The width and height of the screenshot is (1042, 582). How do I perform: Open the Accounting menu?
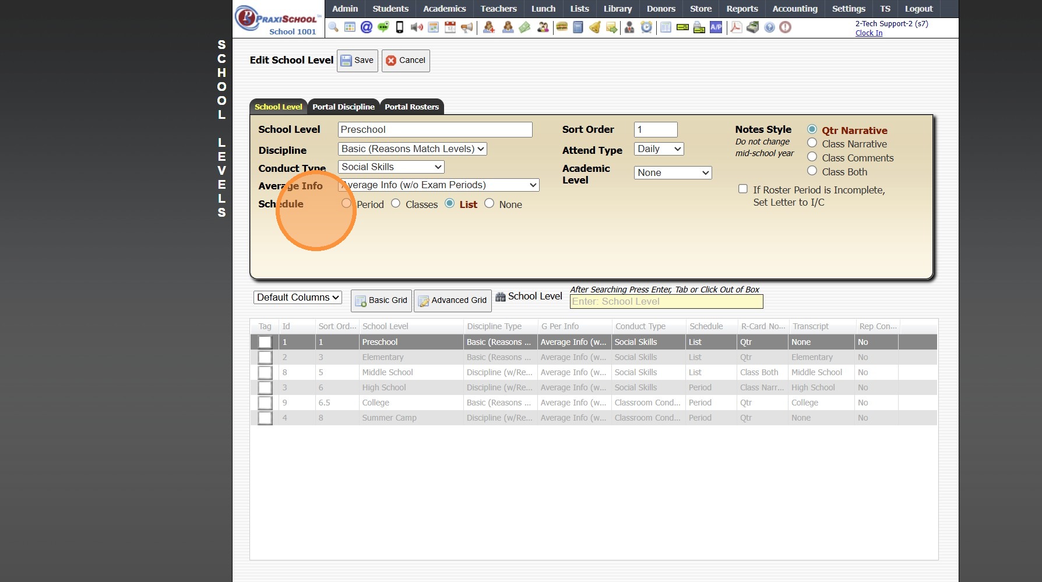(x=795, y=9)
